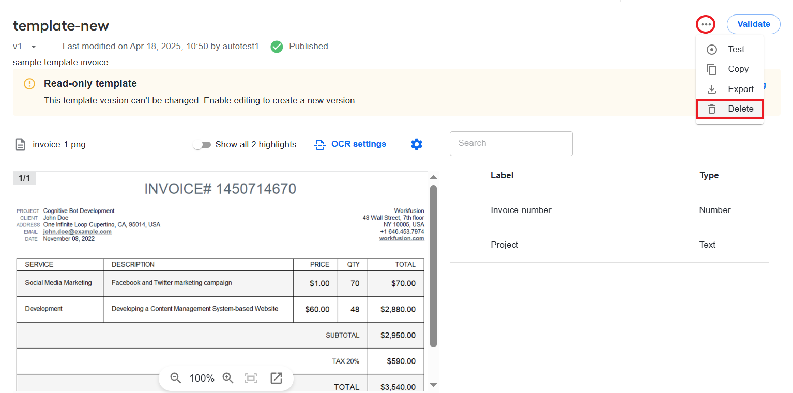Click the john.doe@example.com email link
The image size is (793, 393).
(77, 232)
